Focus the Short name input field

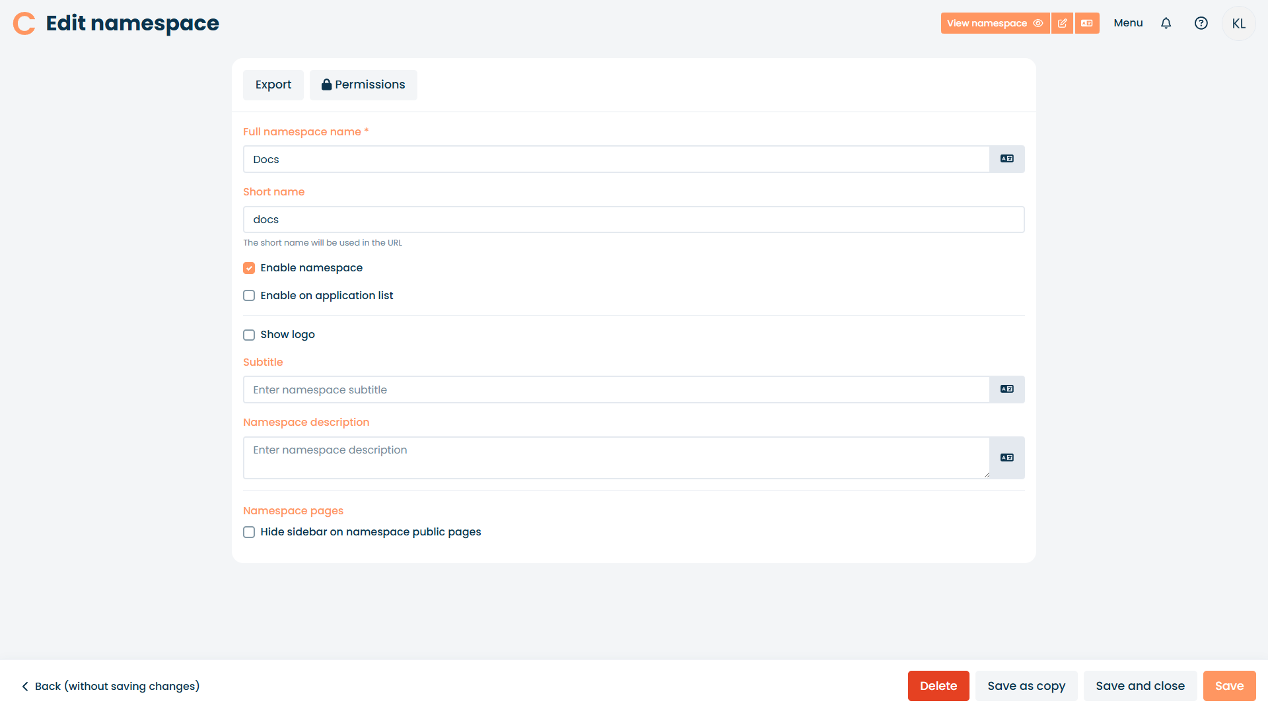[634, 220]
